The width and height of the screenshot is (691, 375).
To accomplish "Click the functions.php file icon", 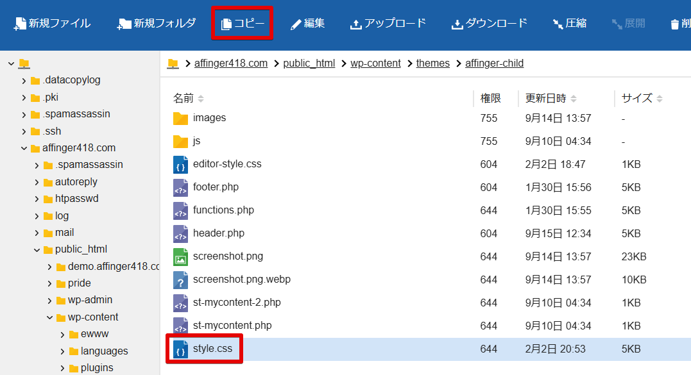I will pyautogui.click(x=180, y=211).
